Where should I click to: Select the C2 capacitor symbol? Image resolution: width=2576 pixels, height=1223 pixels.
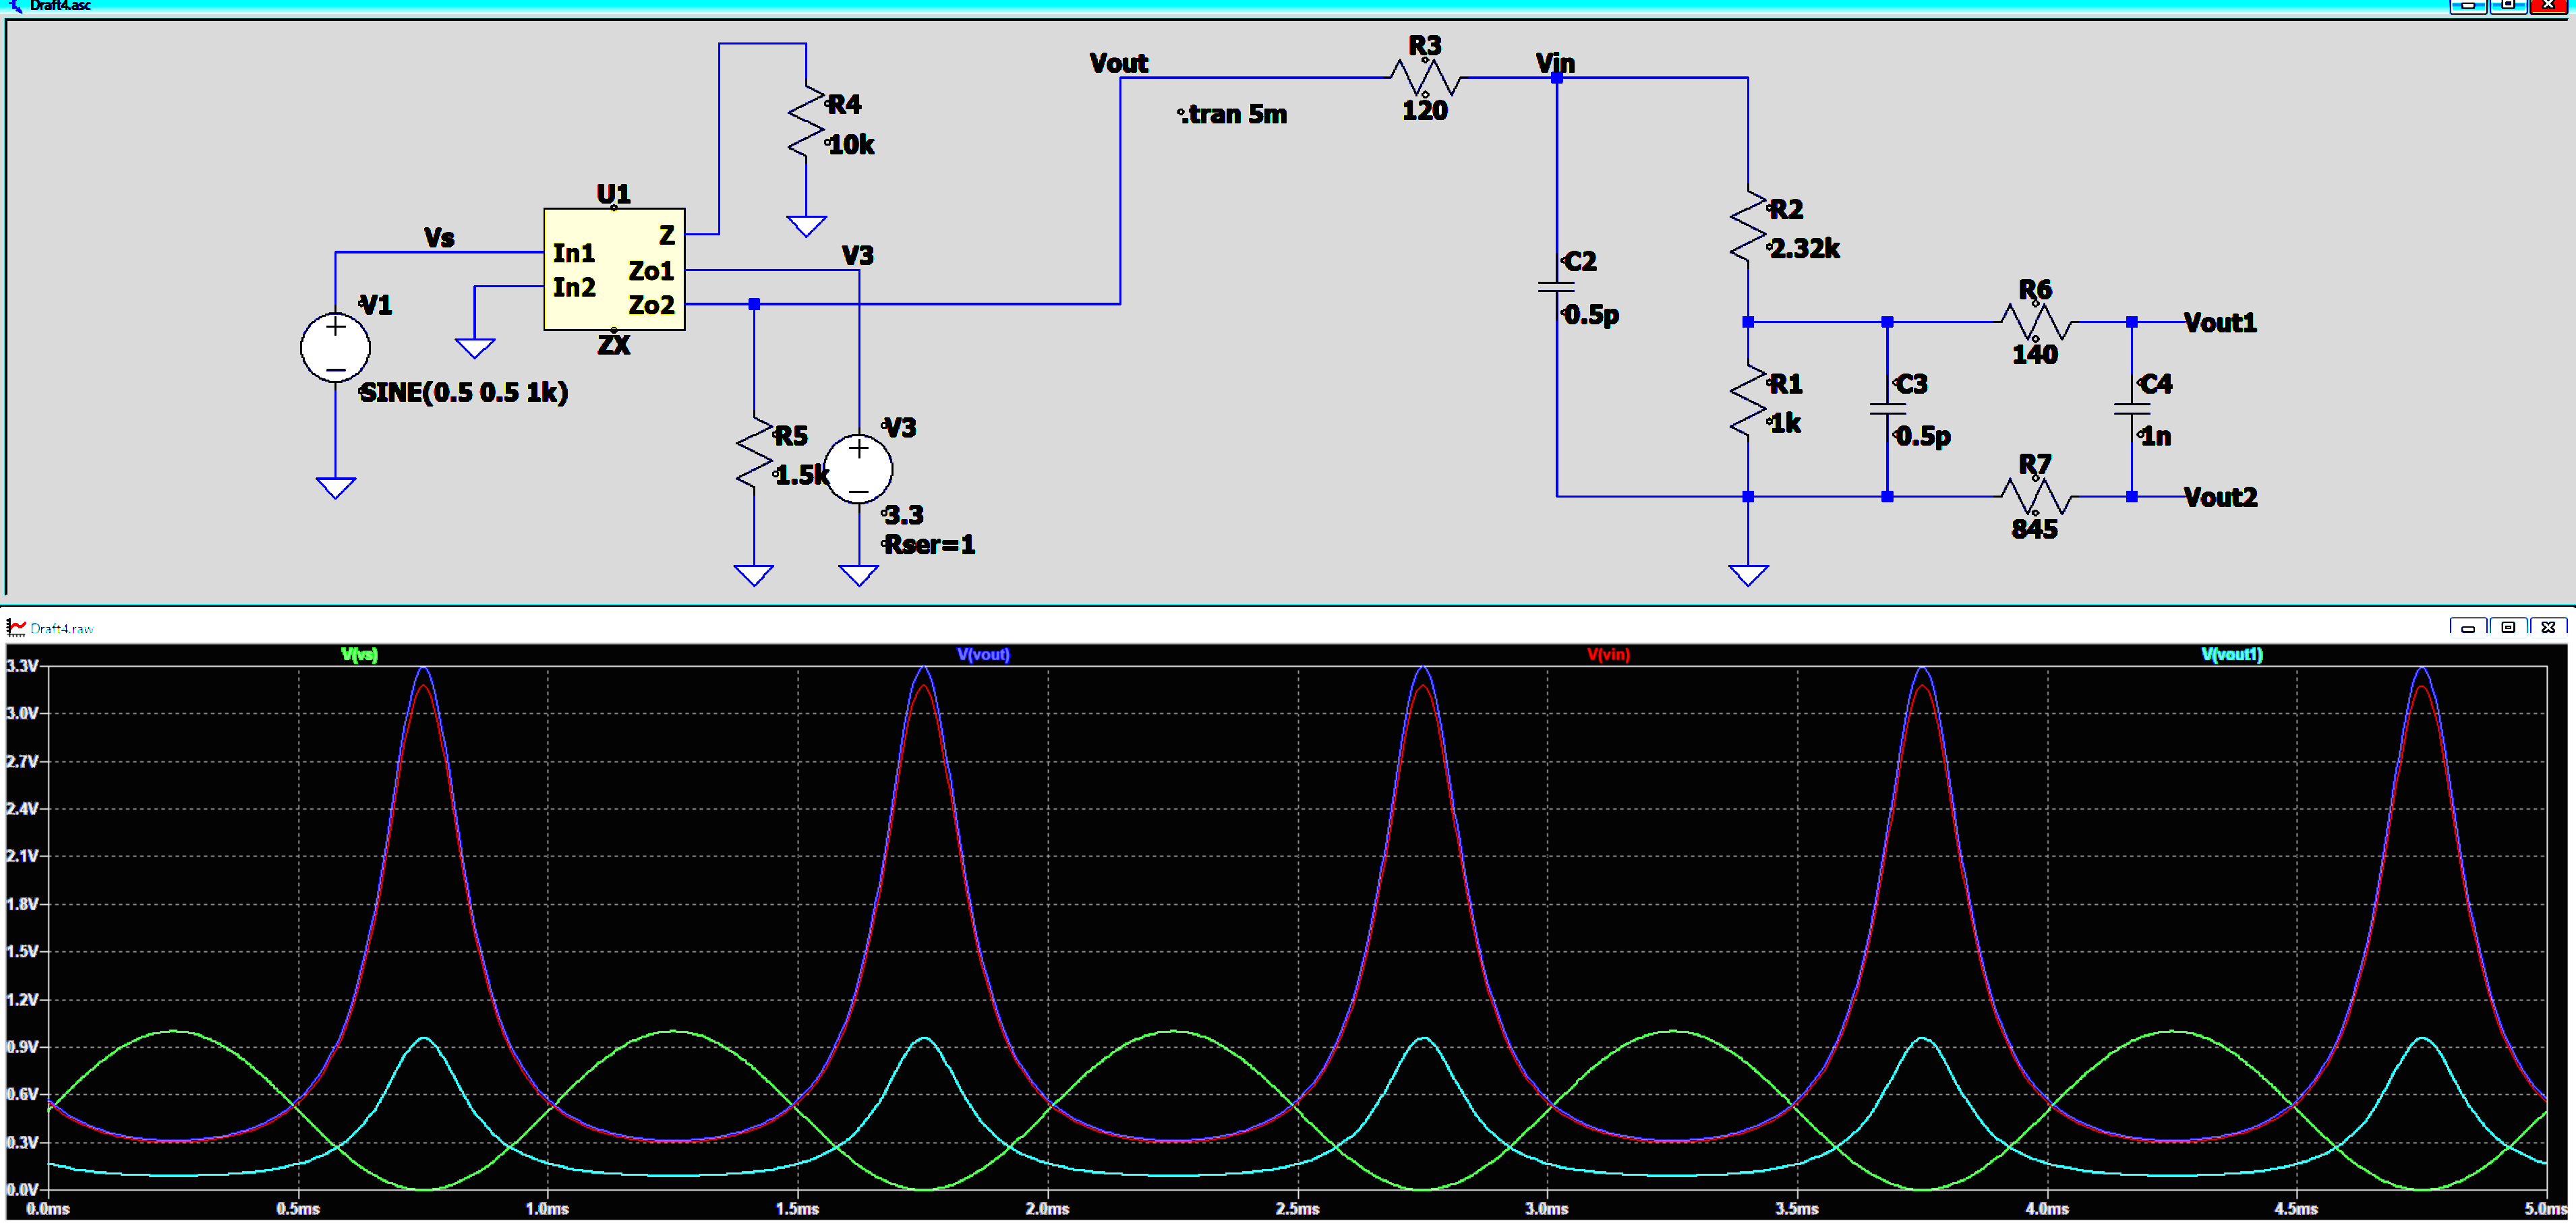coord(1556,288)
